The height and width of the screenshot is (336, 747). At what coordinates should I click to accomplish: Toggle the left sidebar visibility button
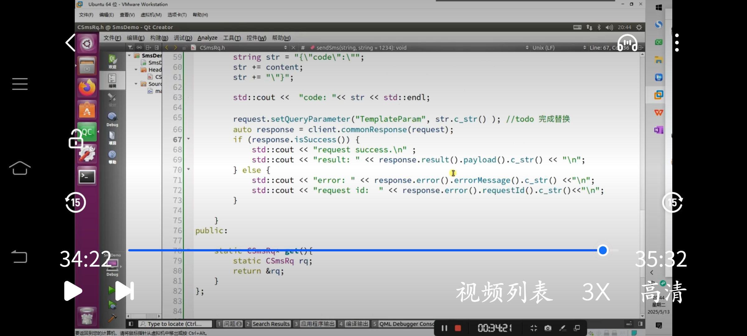coord(131,324)
